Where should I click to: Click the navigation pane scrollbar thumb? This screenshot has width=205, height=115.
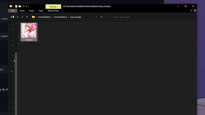pos(16,84)
